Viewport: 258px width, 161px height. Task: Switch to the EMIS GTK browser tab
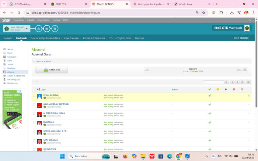(66, 4)
